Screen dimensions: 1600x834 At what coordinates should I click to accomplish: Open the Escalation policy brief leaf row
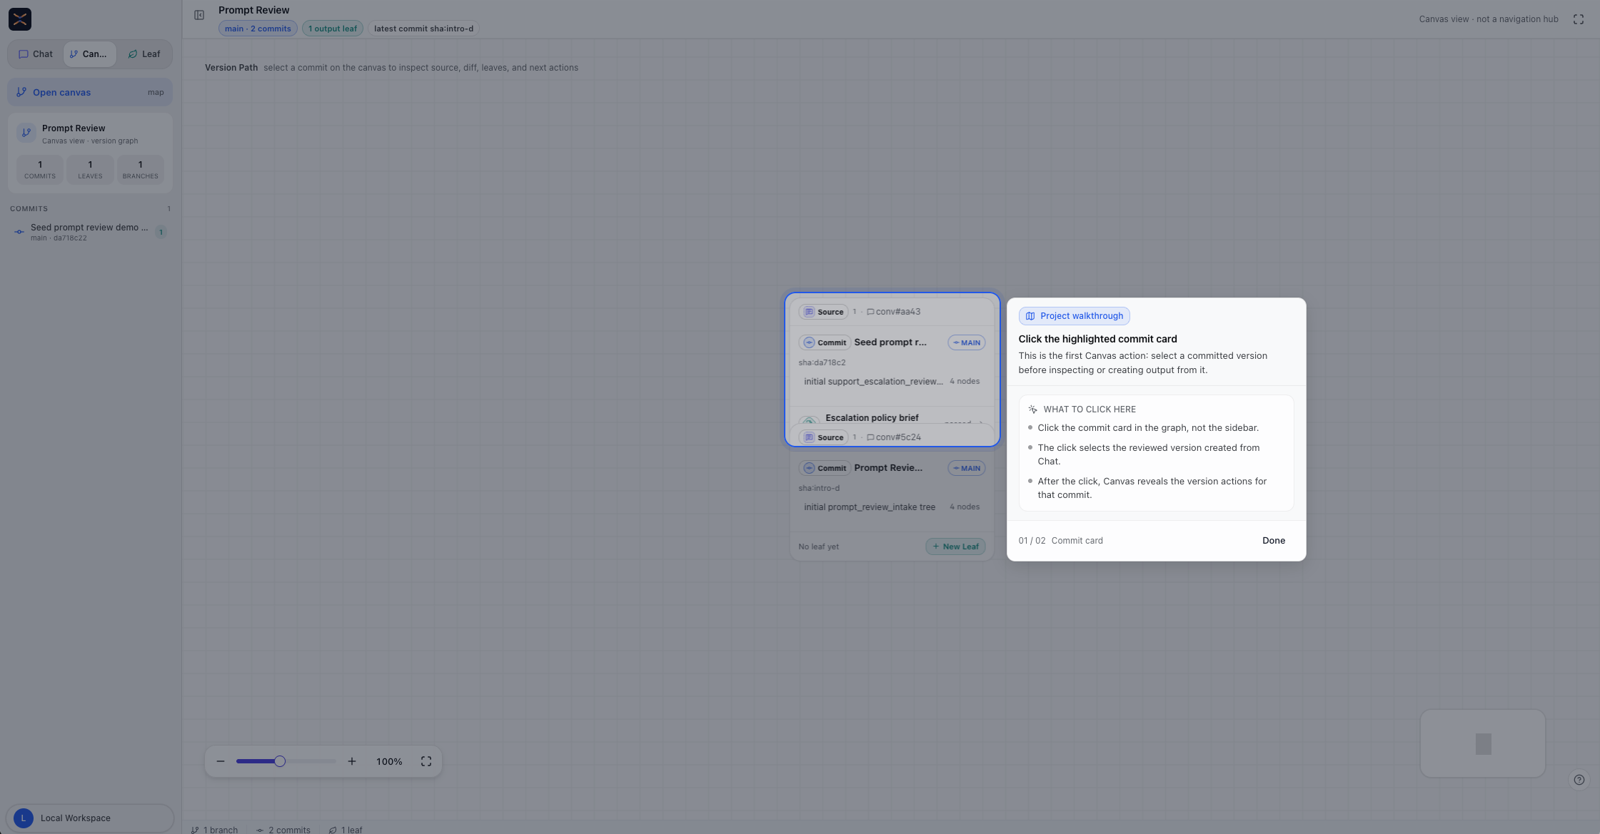(892, 417)
